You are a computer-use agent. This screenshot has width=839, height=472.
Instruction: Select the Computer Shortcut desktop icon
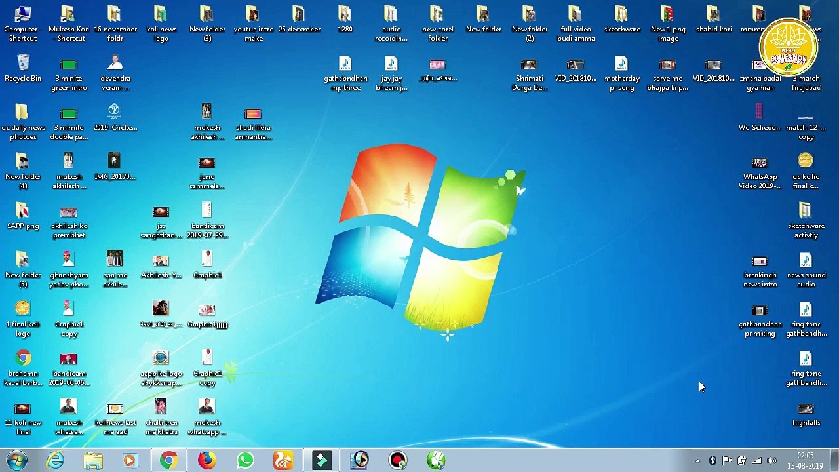[x=23, y=24]
